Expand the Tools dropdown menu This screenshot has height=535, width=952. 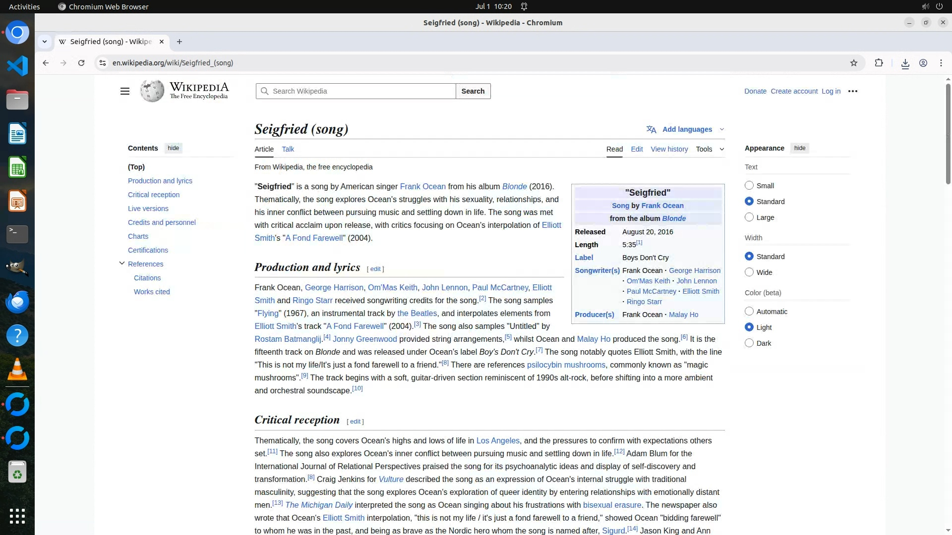tap(710, 149)
